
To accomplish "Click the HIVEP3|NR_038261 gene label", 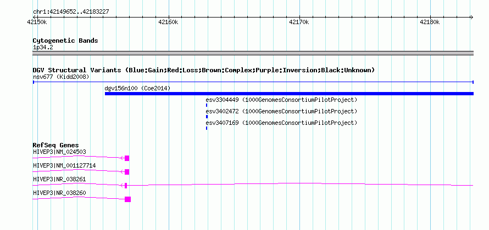I will [59, 179].
